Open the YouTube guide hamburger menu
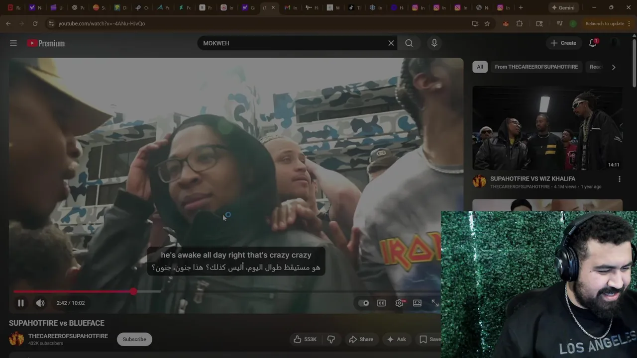This screenshot has width=637, height=358. [x=13, y=43]
